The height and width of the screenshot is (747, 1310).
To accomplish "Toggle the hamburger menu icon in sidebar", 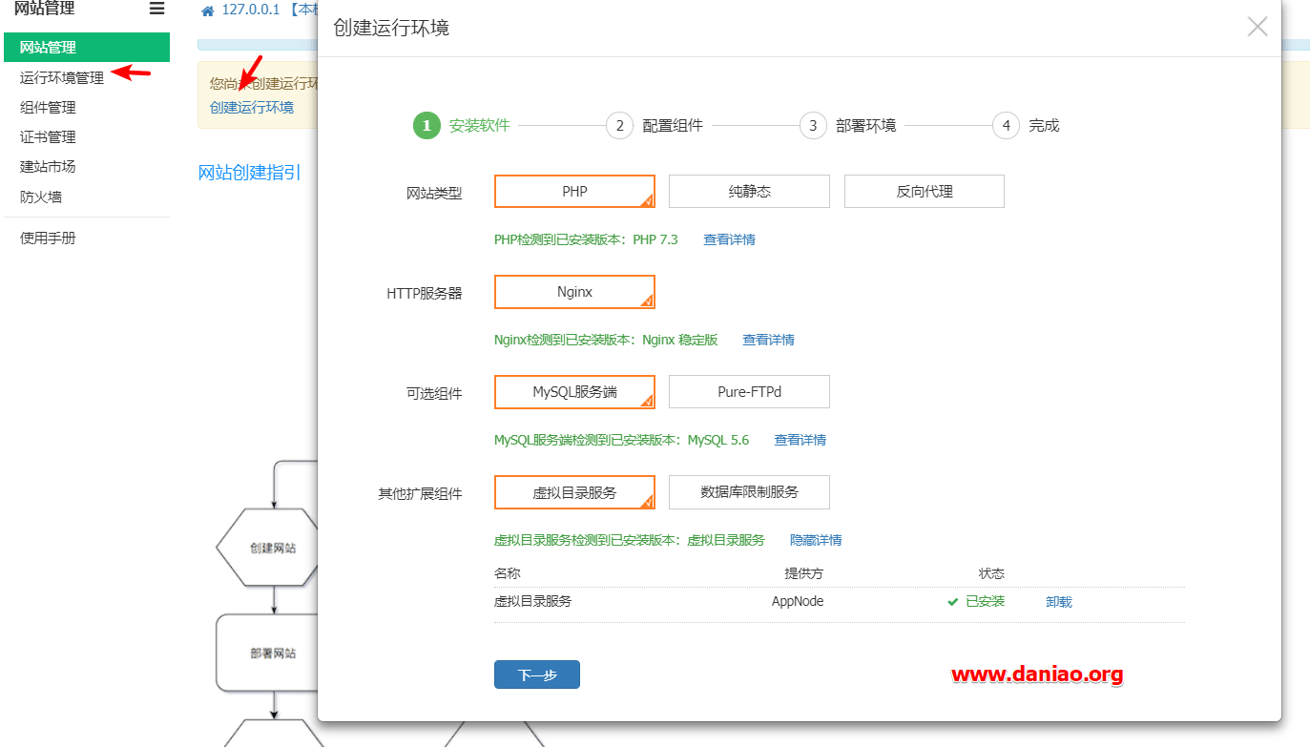I will pyautogui.click(x=156, y=9).
